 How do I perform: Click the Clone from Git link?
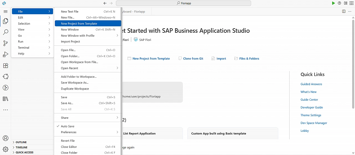click(x=193, y=59)
